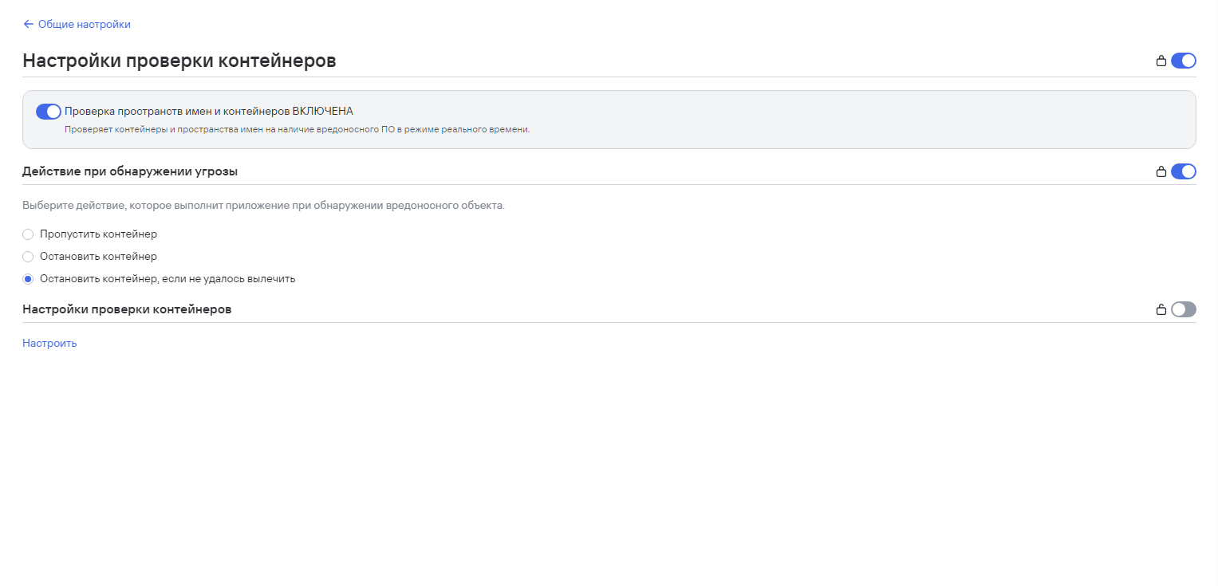This screenshot has width=1218, height=586.
Task: Click the large page heading 'Настройки проверки контейнеров'
Action: click(x=179, y=61)
